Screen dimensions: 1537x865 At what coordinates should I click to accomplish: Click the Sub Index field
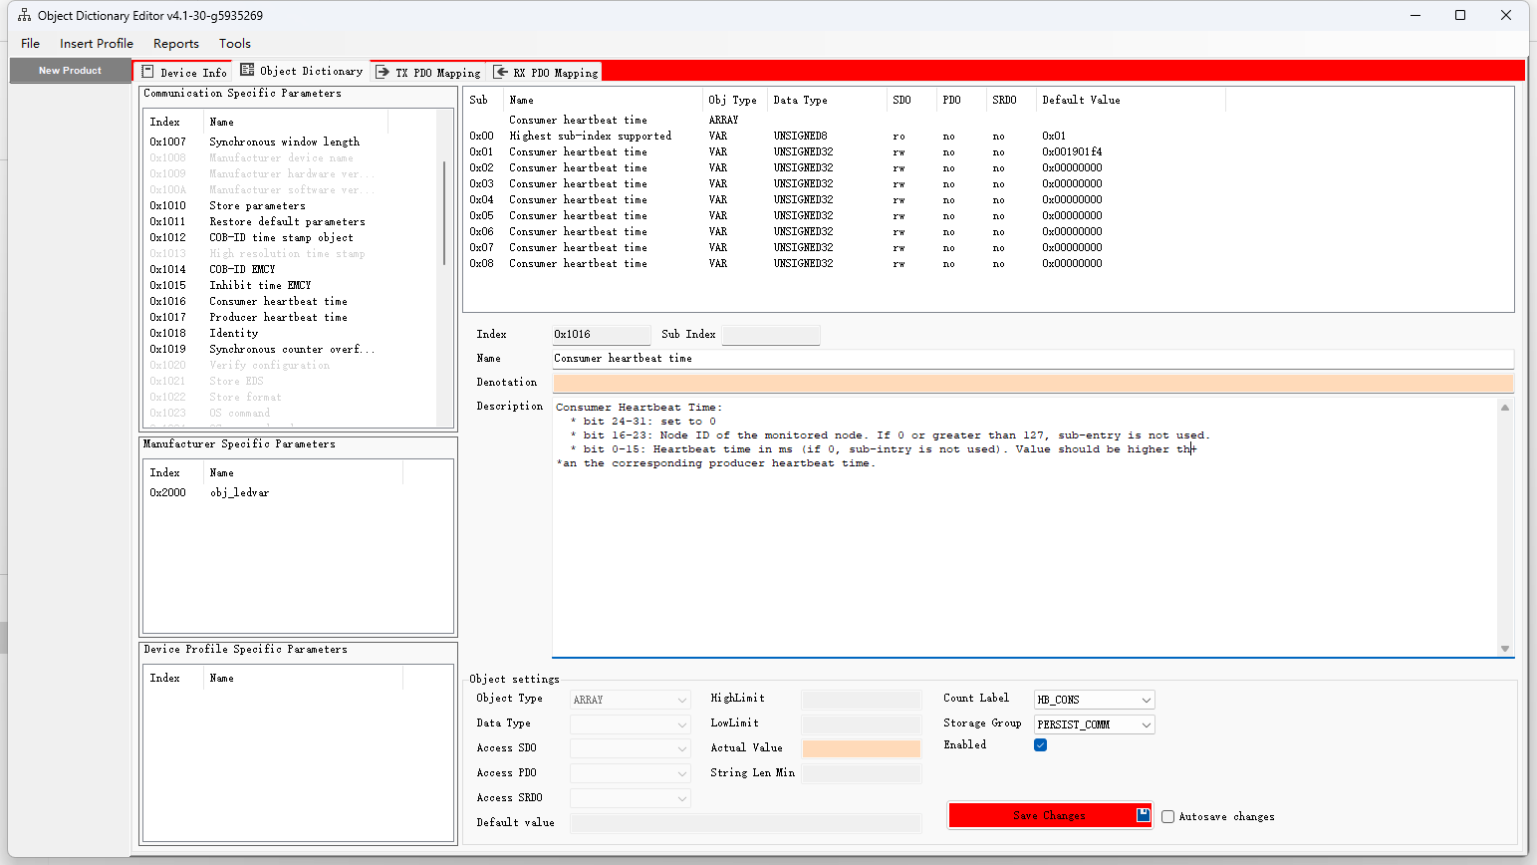[x=771, y=335]
